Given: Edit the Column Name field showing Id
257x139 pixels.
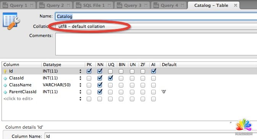Looking at the screenshot, I should [x=151, y=136].
